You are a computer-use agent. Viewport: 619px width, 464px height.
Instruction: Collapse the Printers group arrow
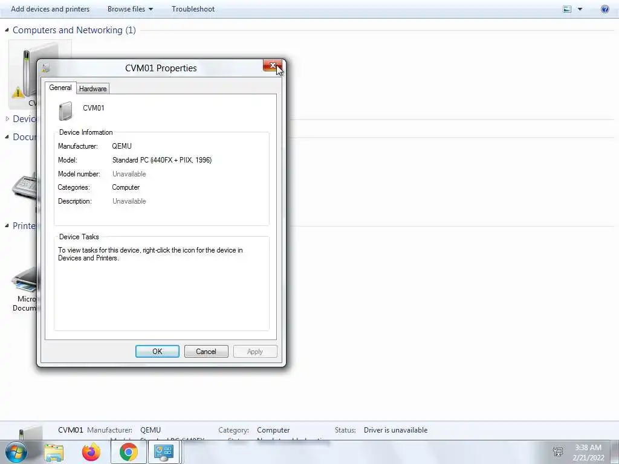(x=7, y=226)
